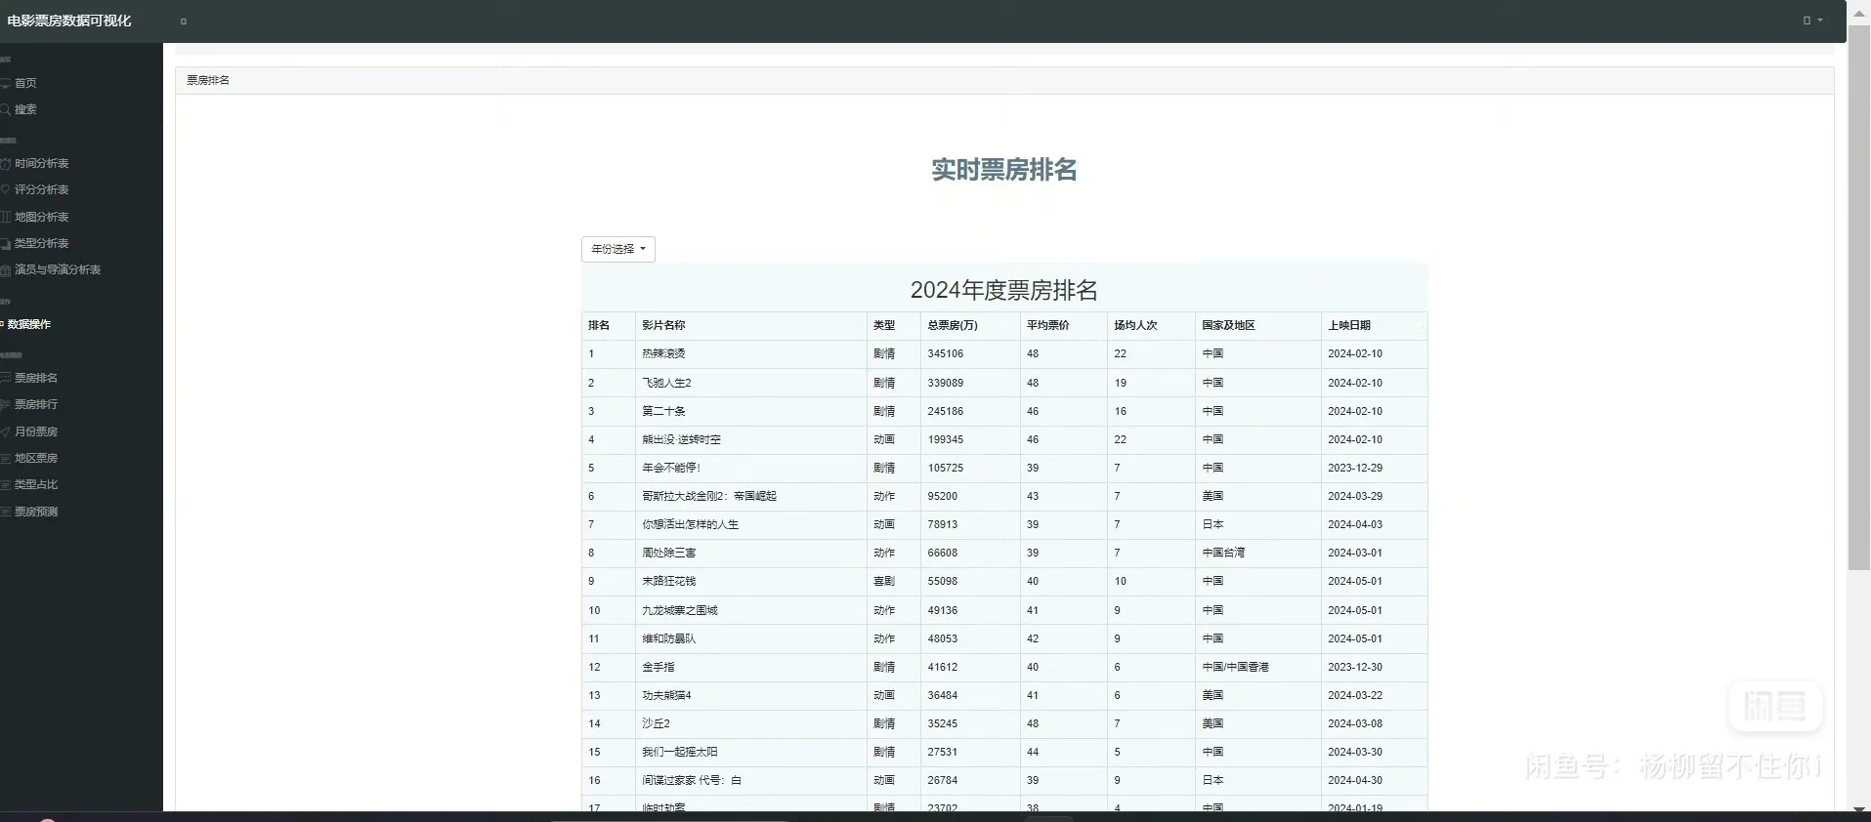Click the icon beside 演员与导演分析表

coord(5,270)
